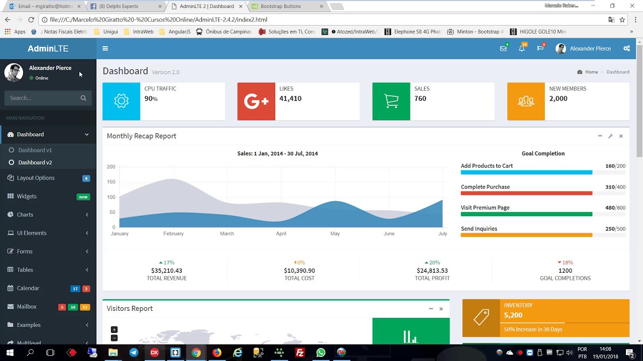Open Firefox from the taskbar
643x361 pixels.
pos(217,352)
